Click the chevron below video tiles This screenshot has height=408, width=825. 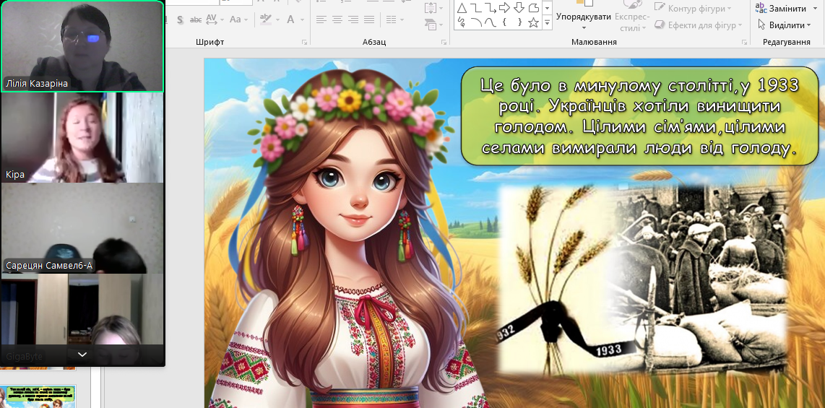point(82,355)
